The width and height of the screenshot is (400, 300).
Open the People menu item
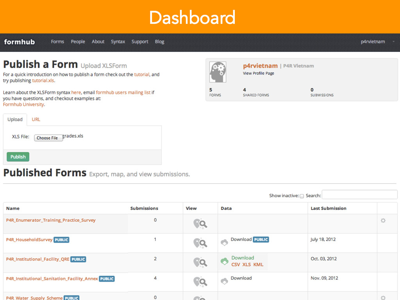(x=78, y=41)
